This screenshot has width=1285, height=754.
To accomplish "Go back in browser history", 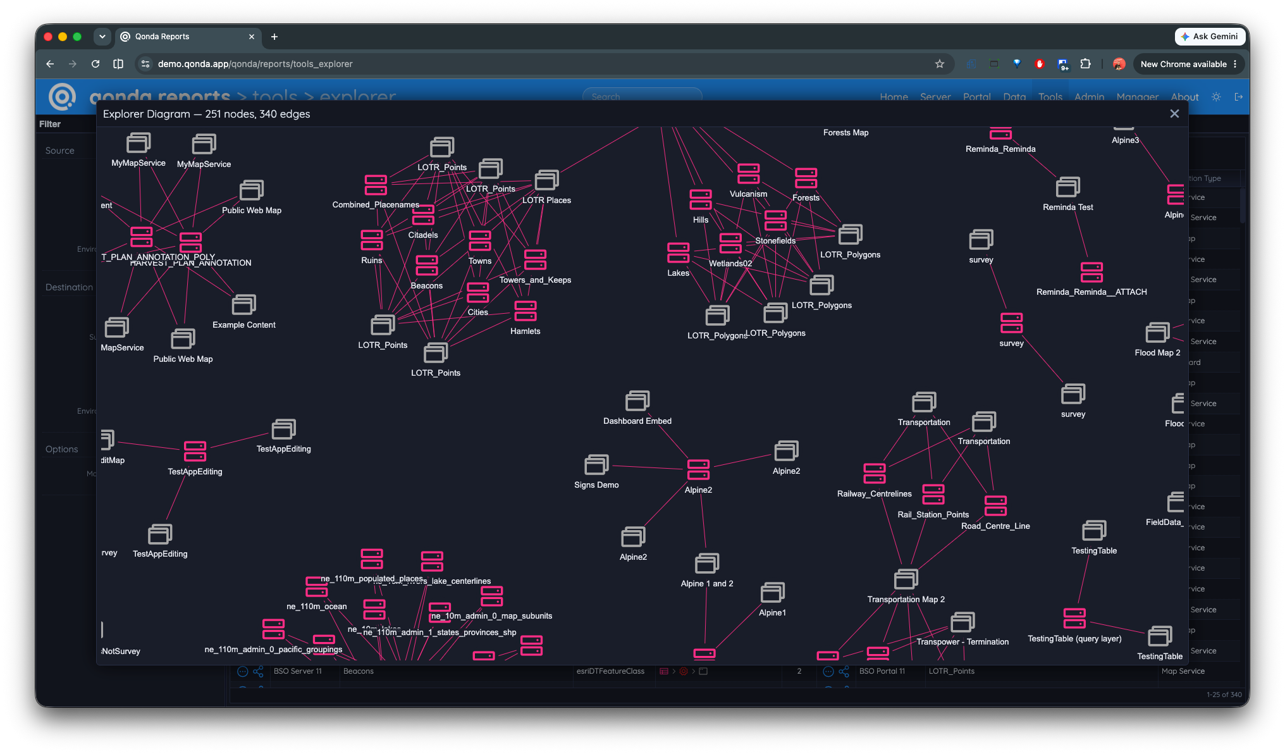I will [50, 64].
